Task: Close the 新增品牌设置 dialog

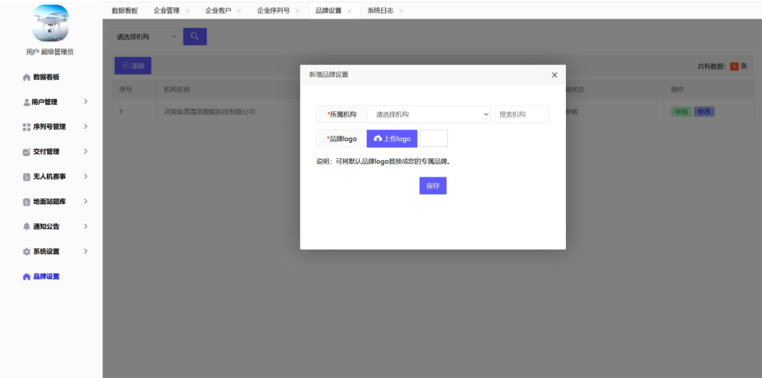Action: (x=554, y=75)
